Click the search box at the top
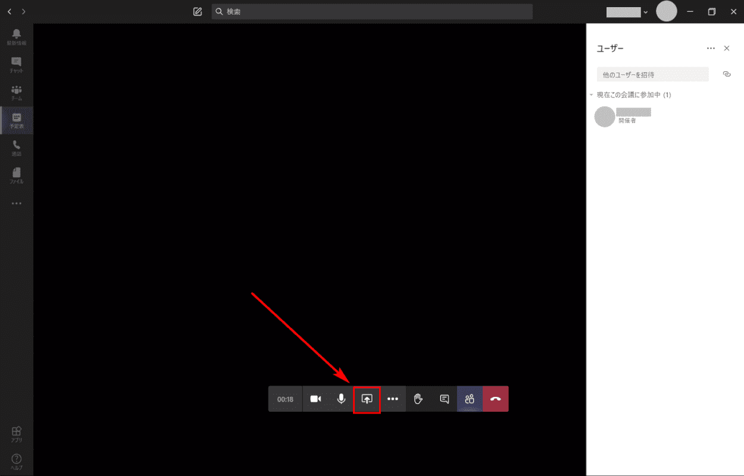Image resolution: width=744 pixels, height=476 pixels. click(372, 11)
